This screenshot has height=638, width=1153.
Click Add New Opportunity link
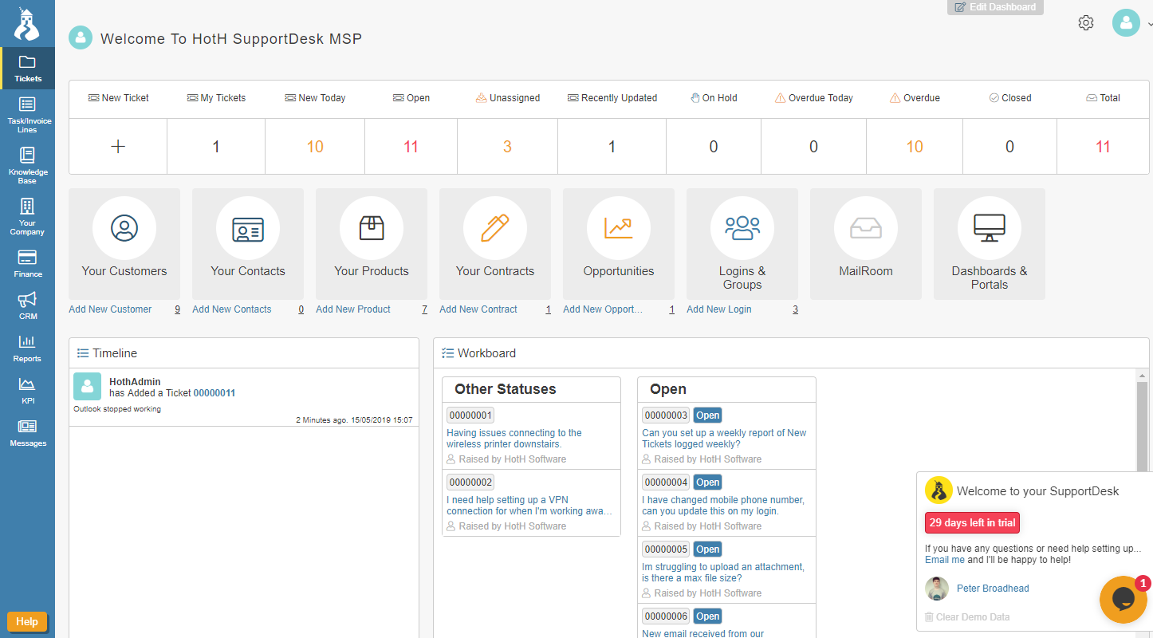point(603,309)
